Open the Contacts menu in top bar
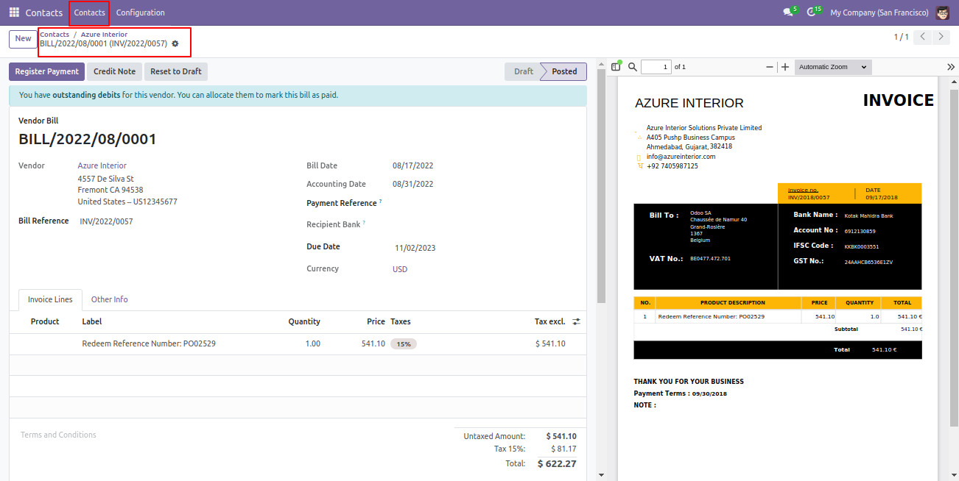This screenshot has height=481, width=959. tap(89, 13)
